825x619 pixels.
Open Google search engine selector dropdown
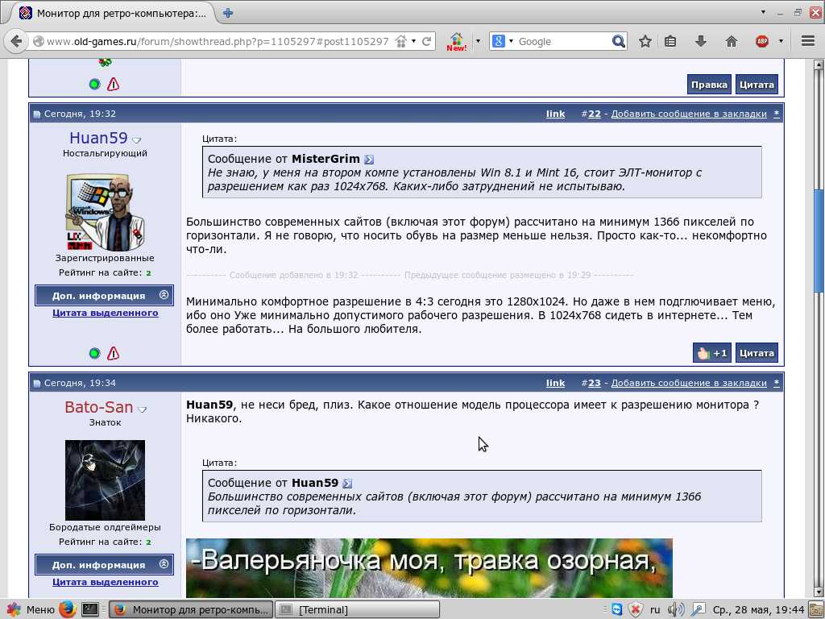click(x=510, y=41)
